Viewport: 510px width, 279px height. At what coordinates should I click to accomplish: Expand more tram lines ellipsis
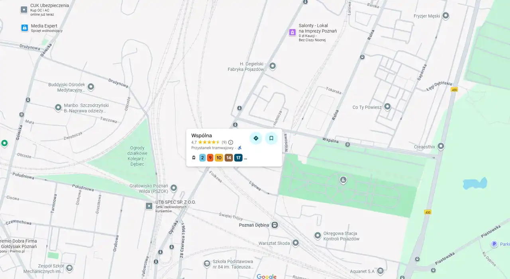click(245, 158)
